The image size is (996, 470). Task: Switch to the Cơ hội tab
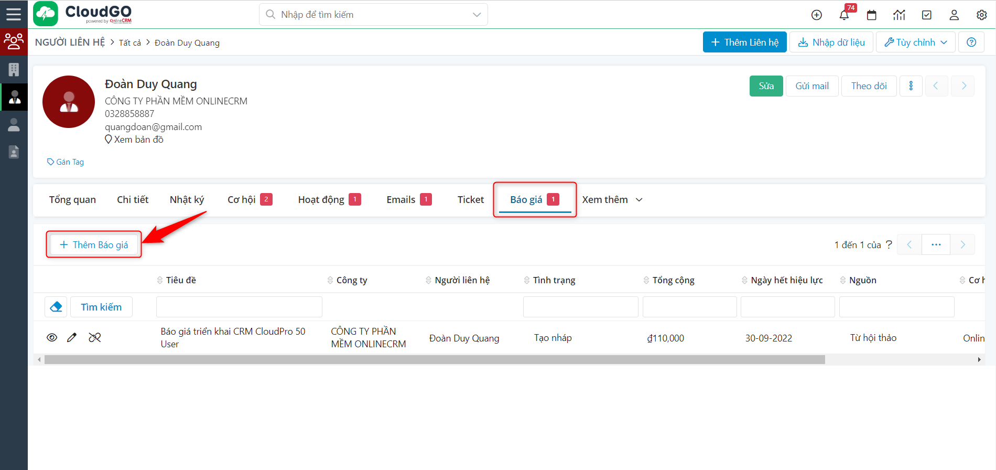(249, 200)
